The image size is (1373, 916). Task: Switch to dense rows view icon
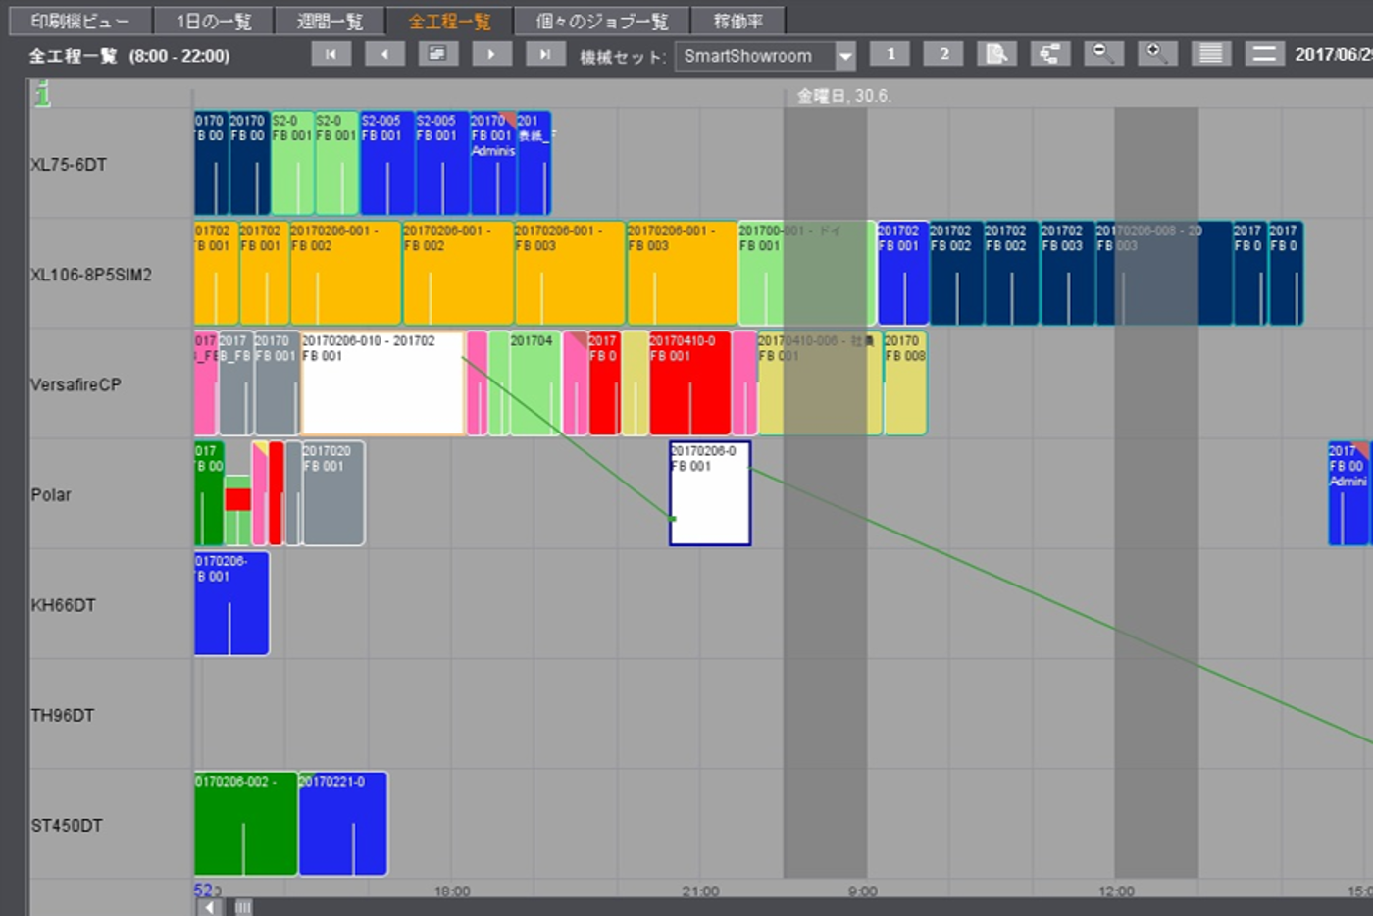pyautogui.click(x=1211, y=55)
